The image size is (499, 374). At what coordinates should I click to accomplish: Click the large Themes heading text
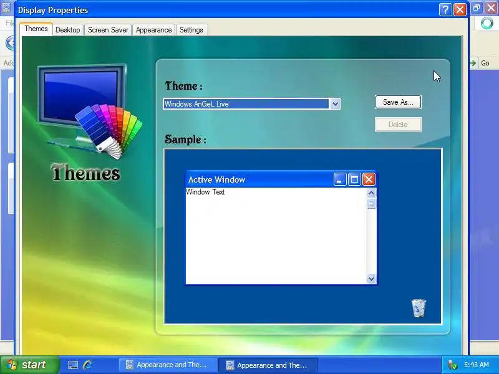click(85, 173)
